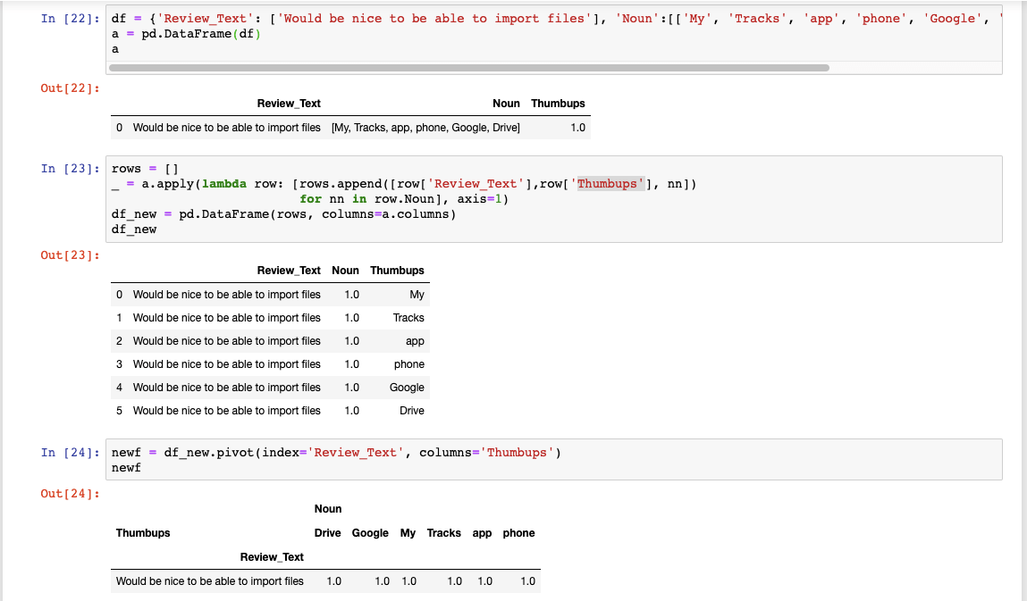Click the 'newf' last line in cell 24
Screen dimensions: 1027x601
click(126, 468)
